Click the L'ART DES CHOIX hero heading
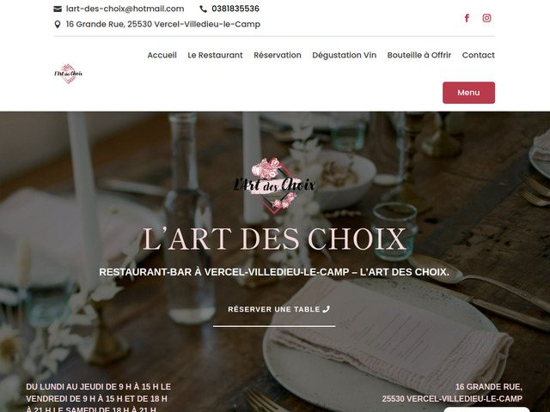Viewport: 550px width, 412px height. click(274, 239)
